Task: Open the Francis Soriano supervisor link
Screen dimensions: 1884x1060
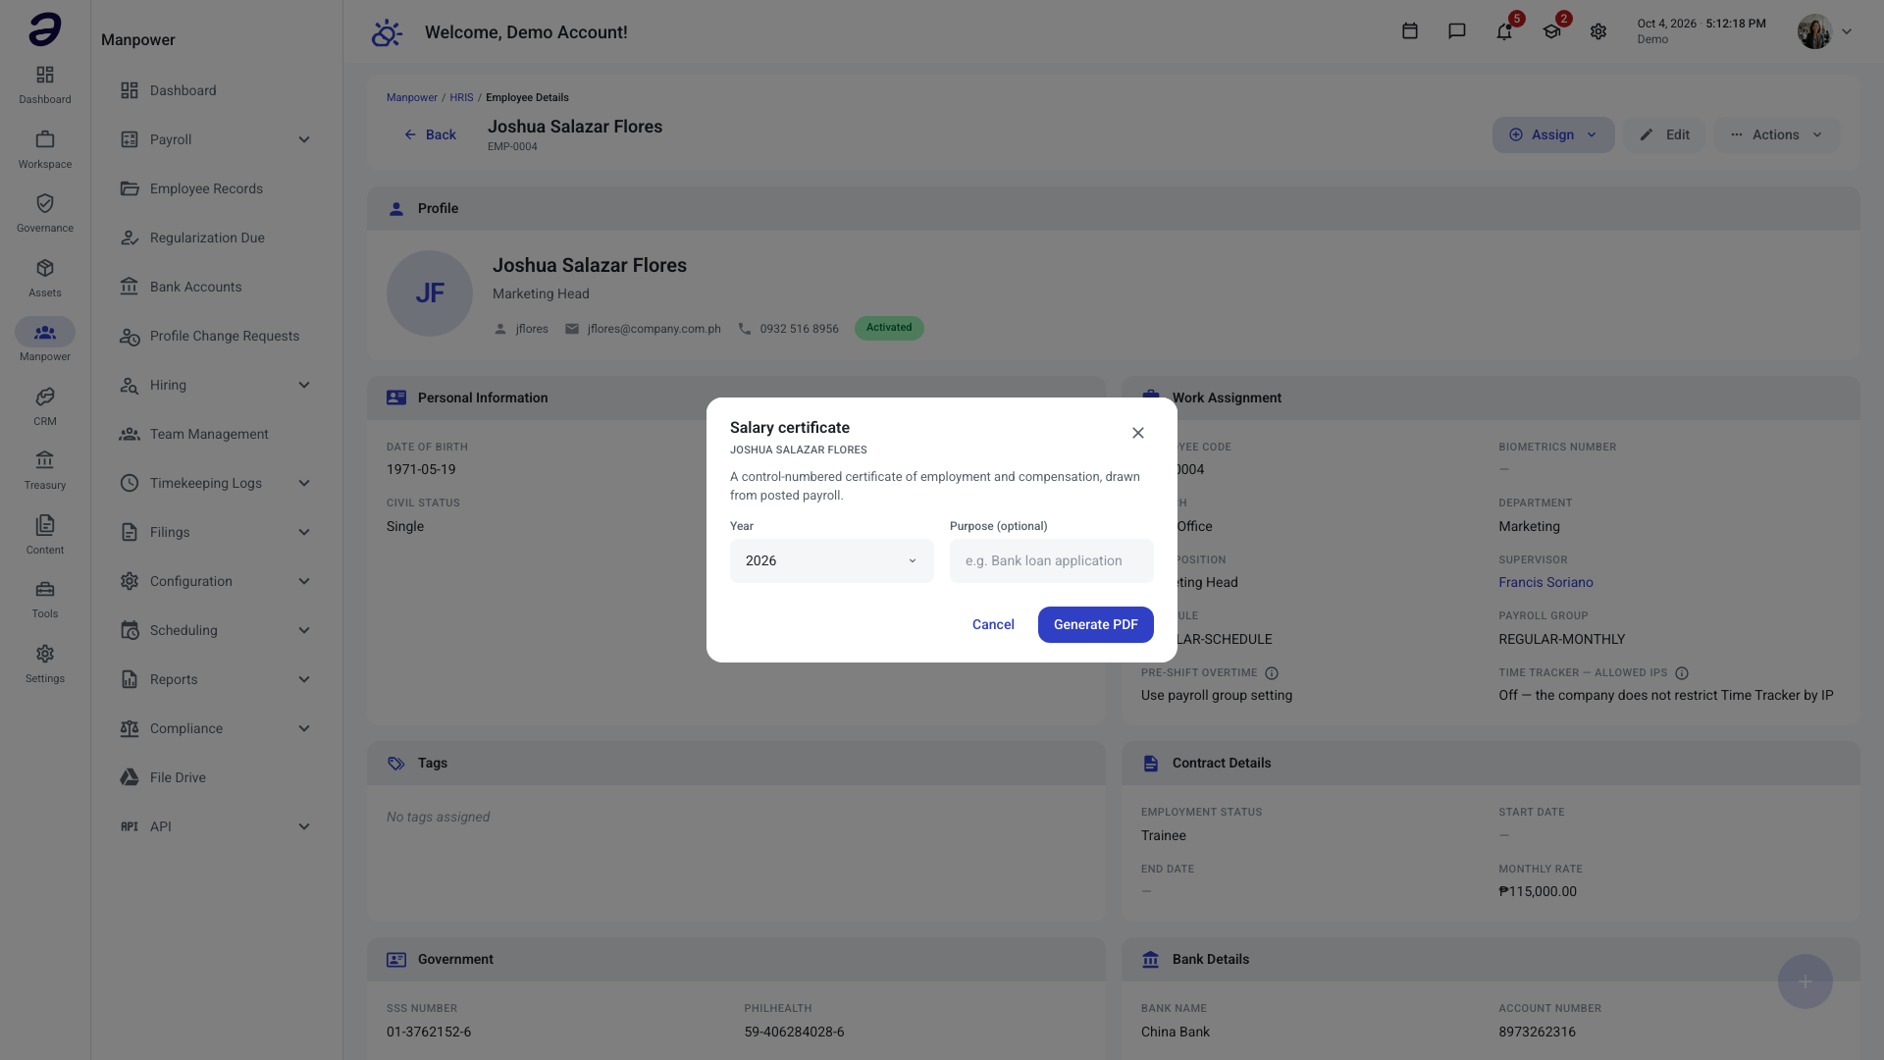Action: [1545, 582]
